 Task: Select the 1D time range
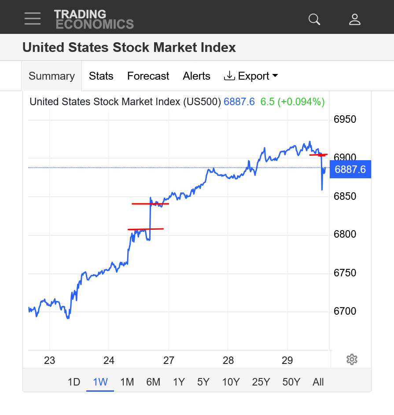(74, 382)
